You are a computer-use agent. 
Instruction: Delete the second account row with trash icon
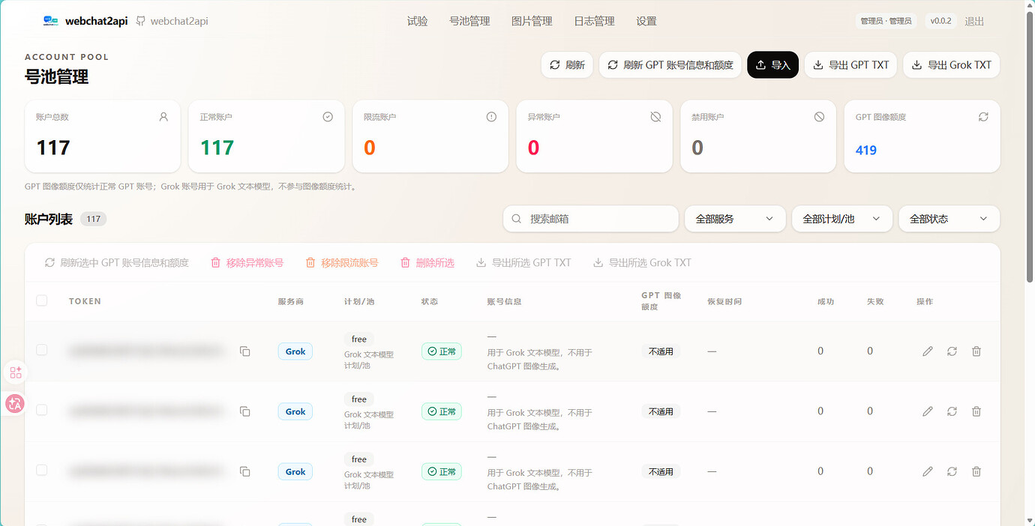point(976,411)
